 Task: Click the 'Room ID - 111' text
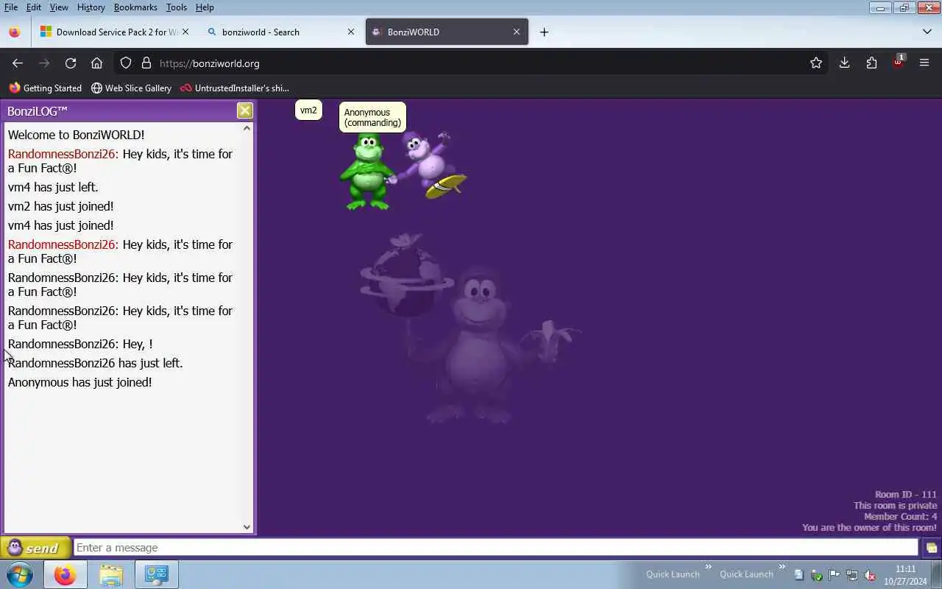905,495
